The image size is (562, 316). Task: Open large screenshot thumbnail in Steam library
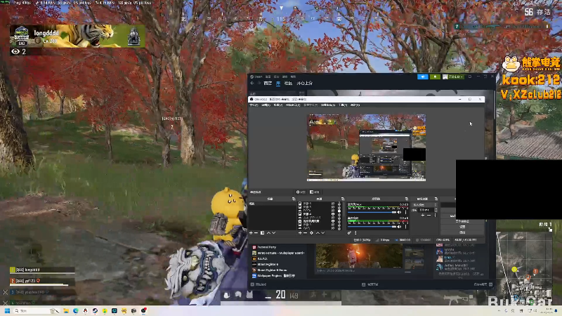click(359, 256)
